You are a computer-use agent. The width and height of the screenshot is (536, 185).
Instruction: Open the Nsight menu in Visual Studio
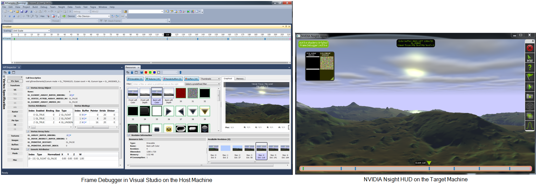coord(61,7)
